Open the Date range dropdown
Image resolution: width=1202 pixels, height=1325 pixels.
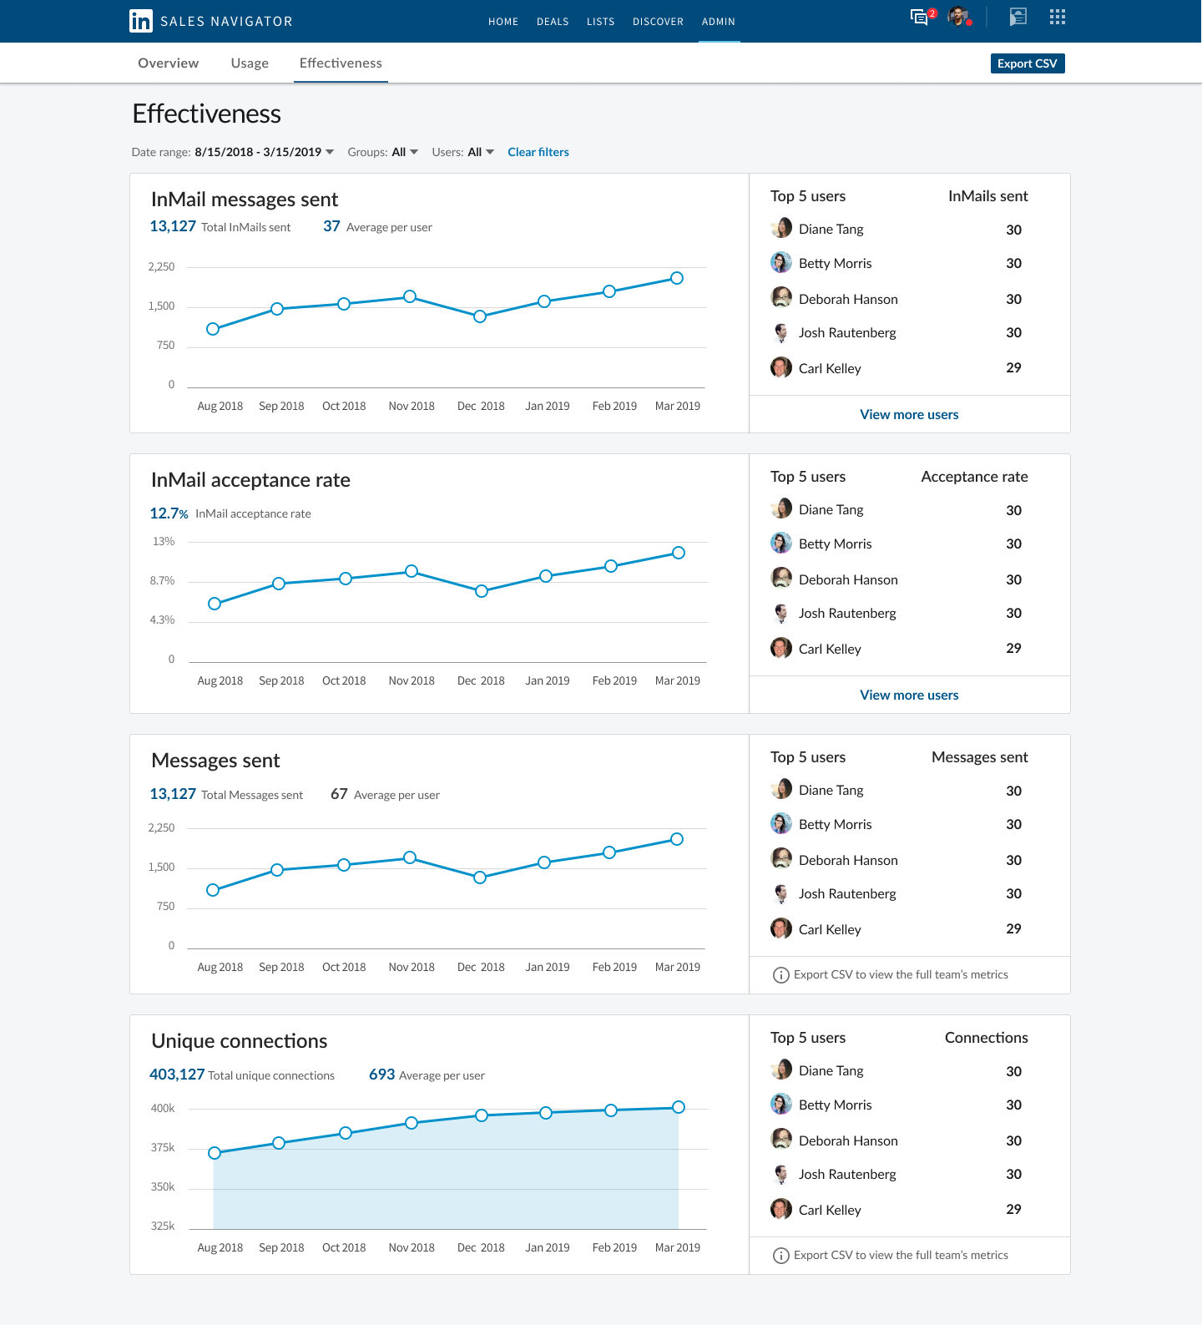pos(265,152)
